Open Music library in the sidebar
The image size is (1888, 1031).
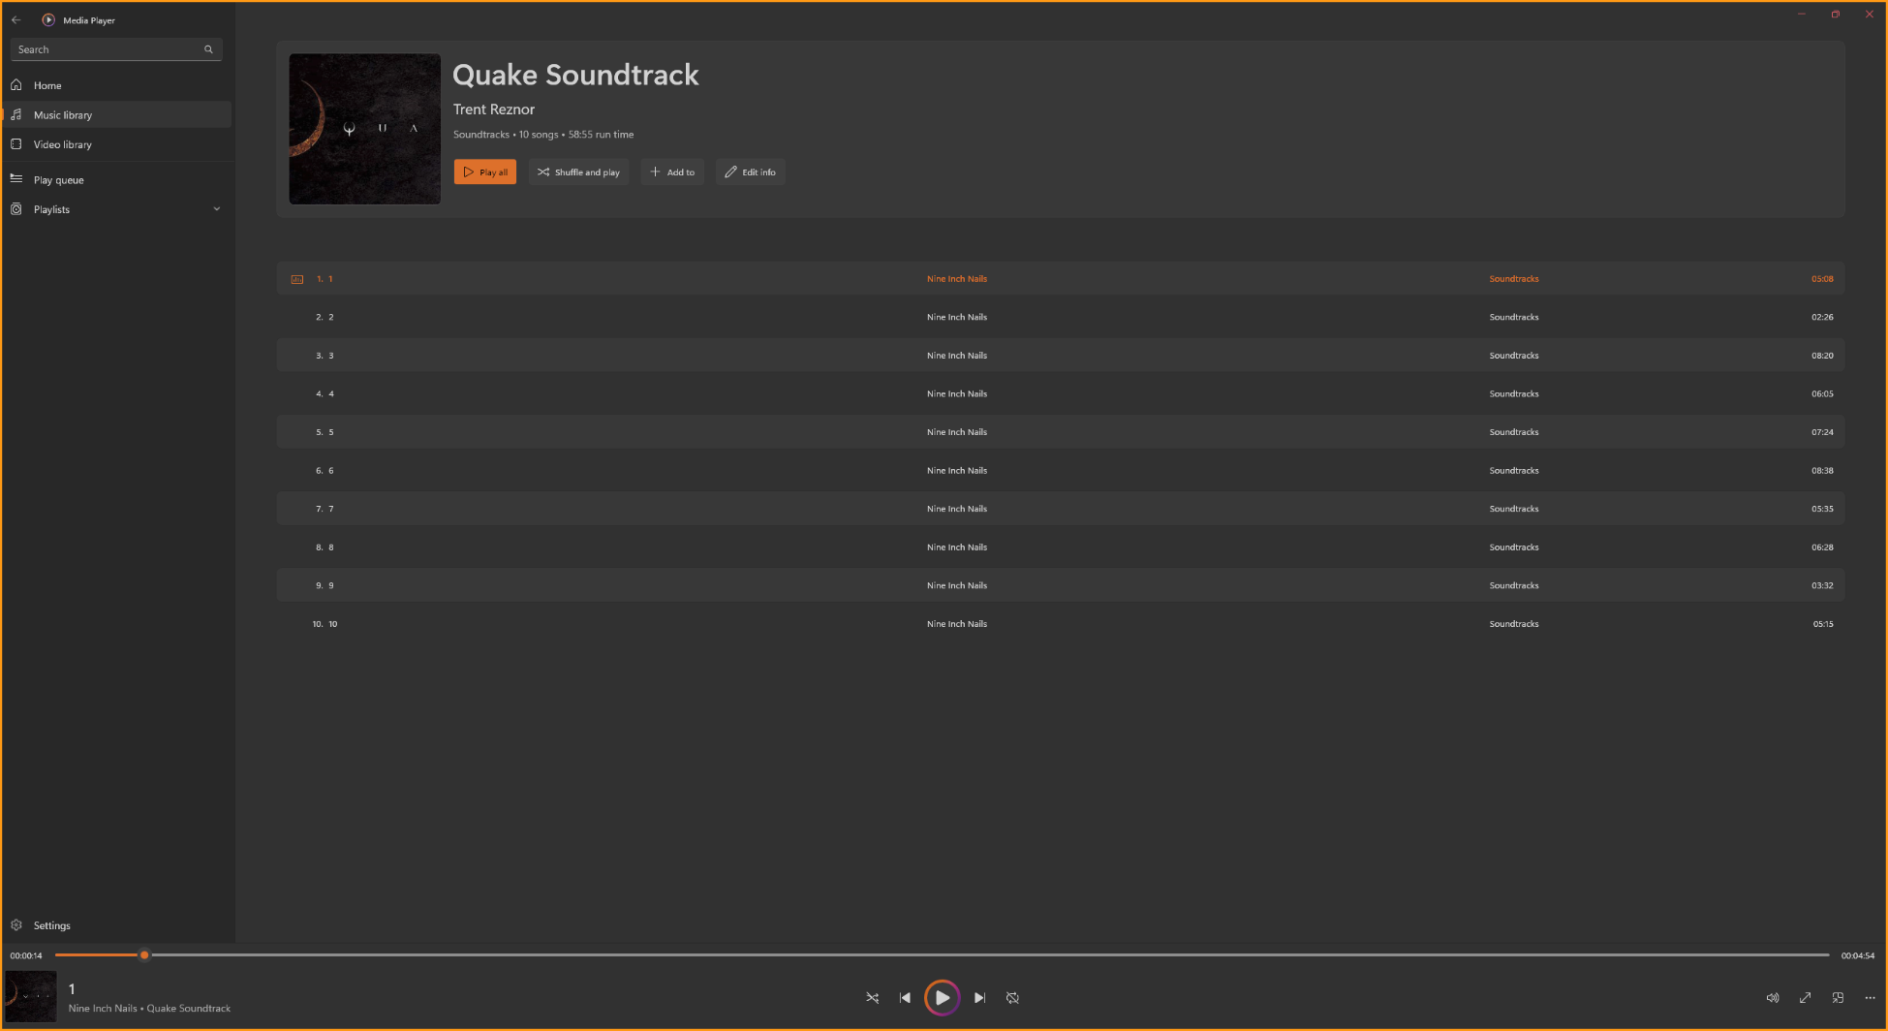(117, 114)
